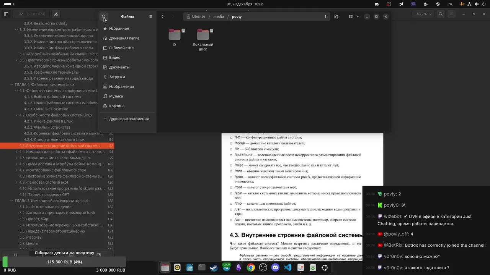Open Obsidian in the dock
Image resolution: width=490 pixels, height=275 pixels.
[x=238, y=268]
